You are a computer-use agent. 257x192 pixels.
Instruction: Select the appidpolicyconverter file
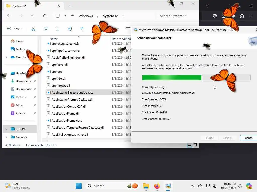[x=66, y=50]
